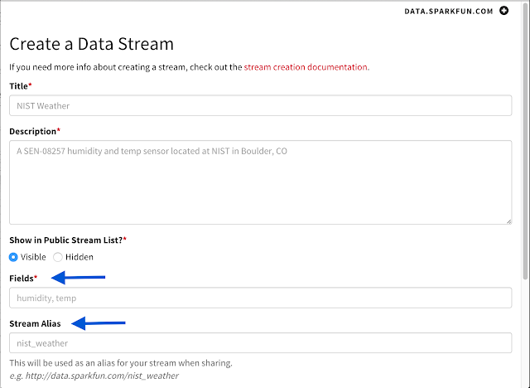Screen dimensions: 530x388
Task: Focus the Fields input box
Action: point(260,298)
